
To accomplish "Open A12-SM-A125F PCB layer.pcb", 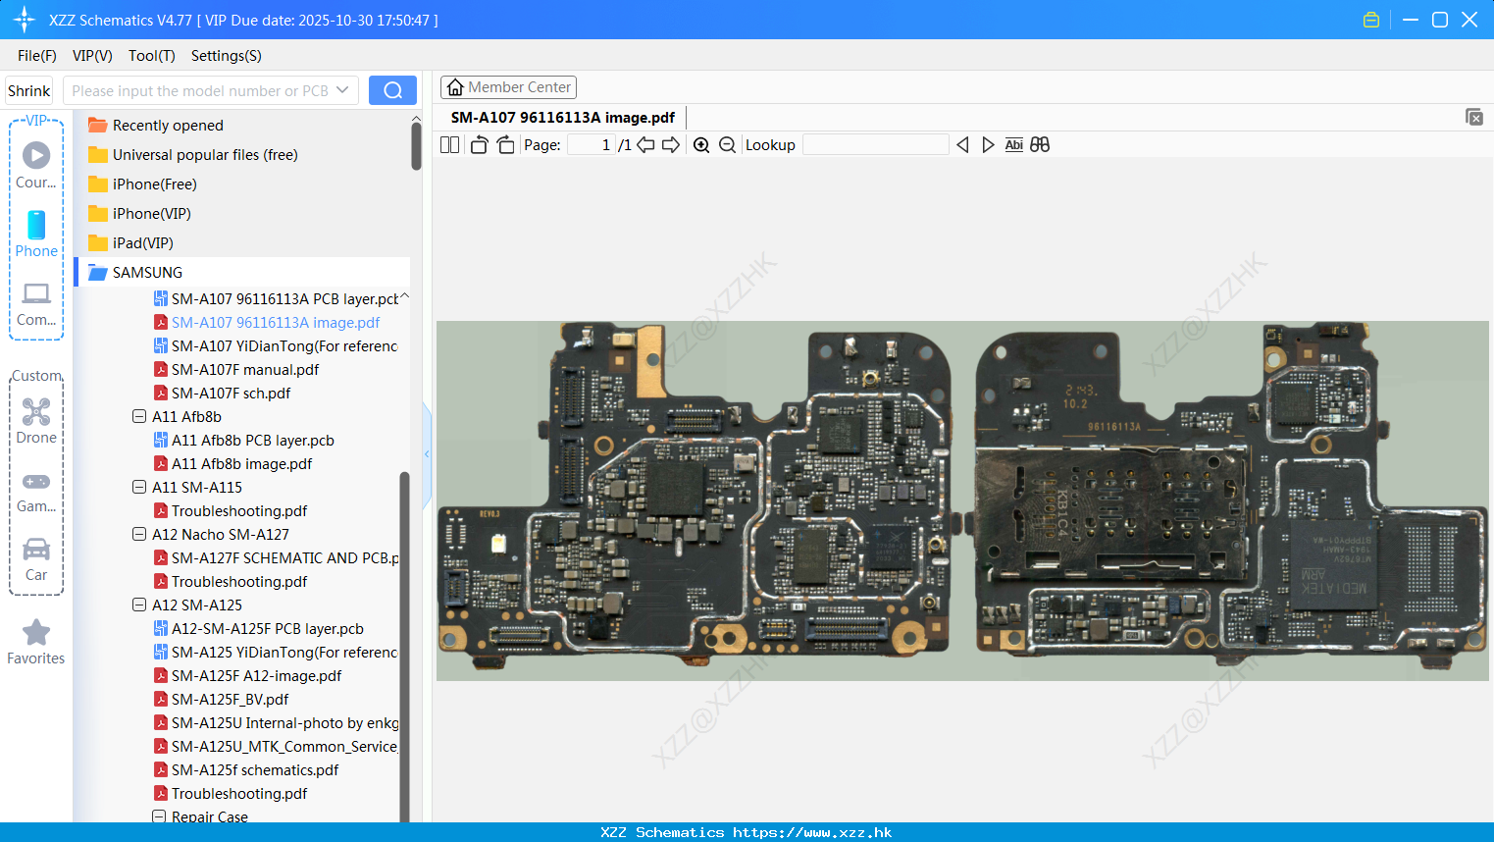I will [258, 628].
